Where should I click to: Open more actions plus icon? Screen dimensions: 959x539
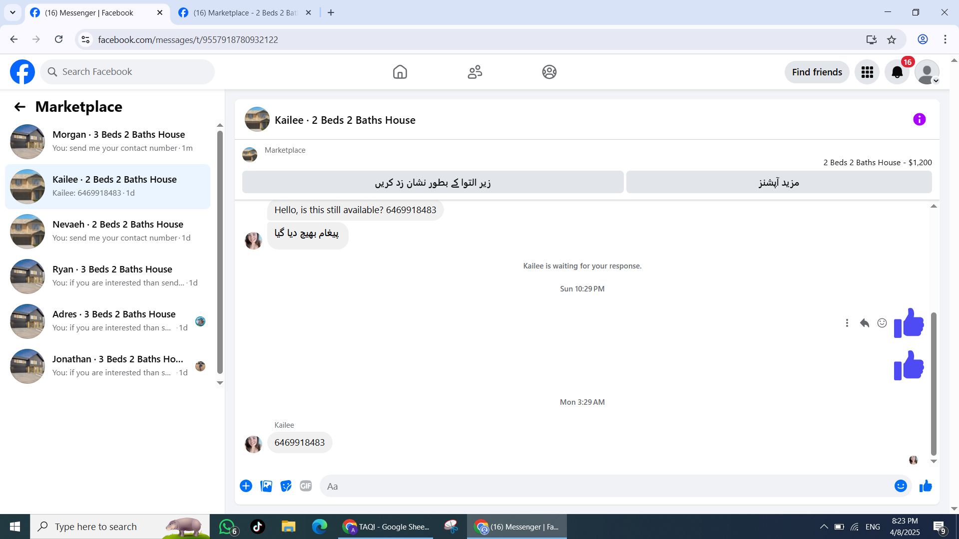(x=246, y=486)
